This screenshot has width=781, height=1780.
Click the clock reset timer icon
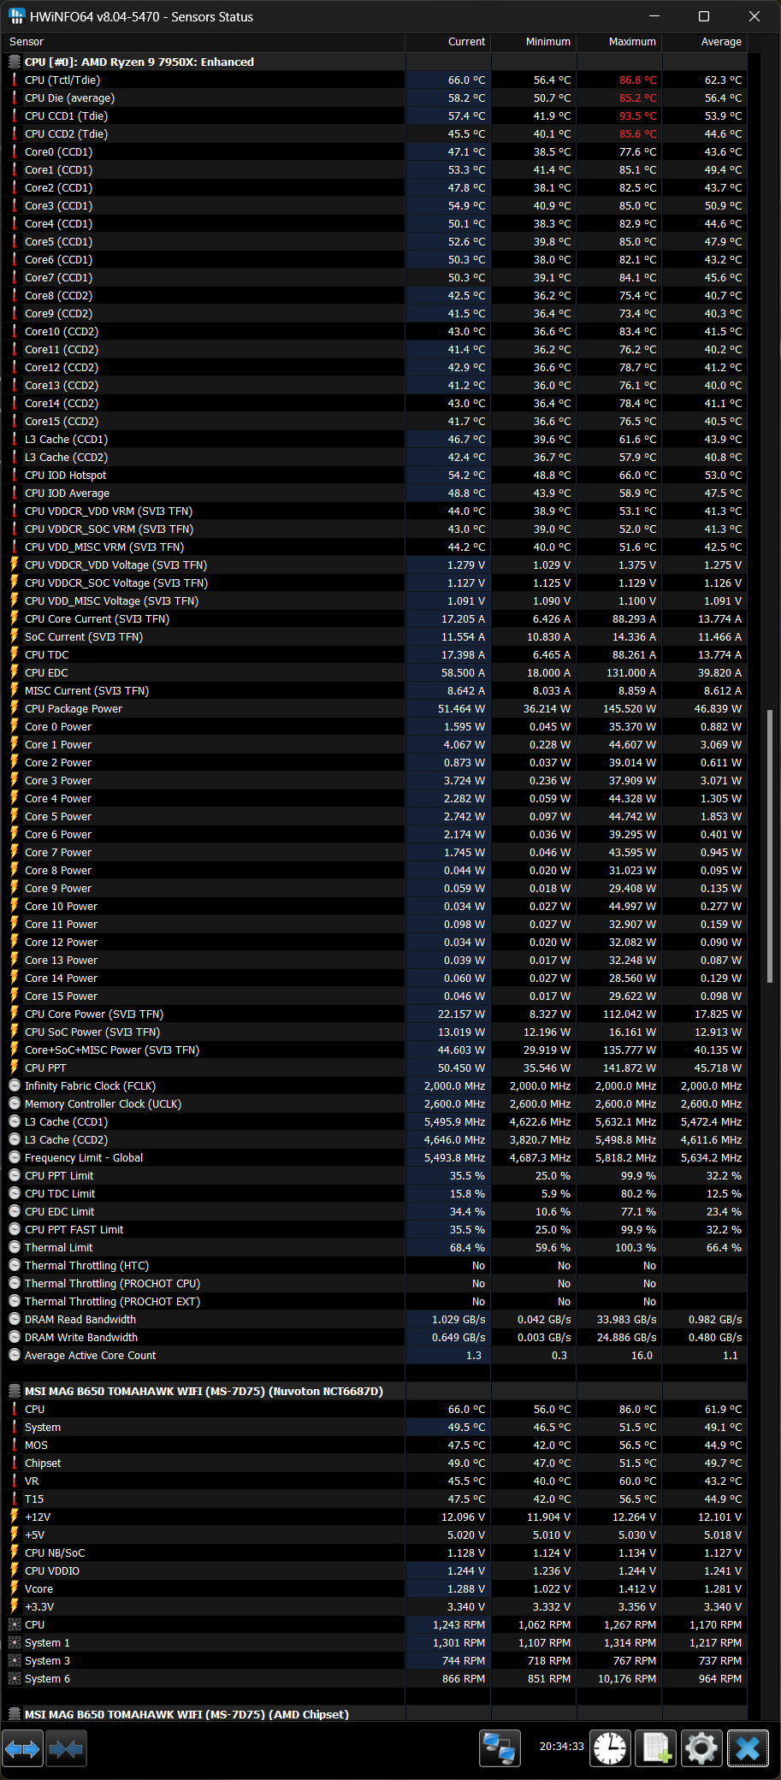point(611,1749)
